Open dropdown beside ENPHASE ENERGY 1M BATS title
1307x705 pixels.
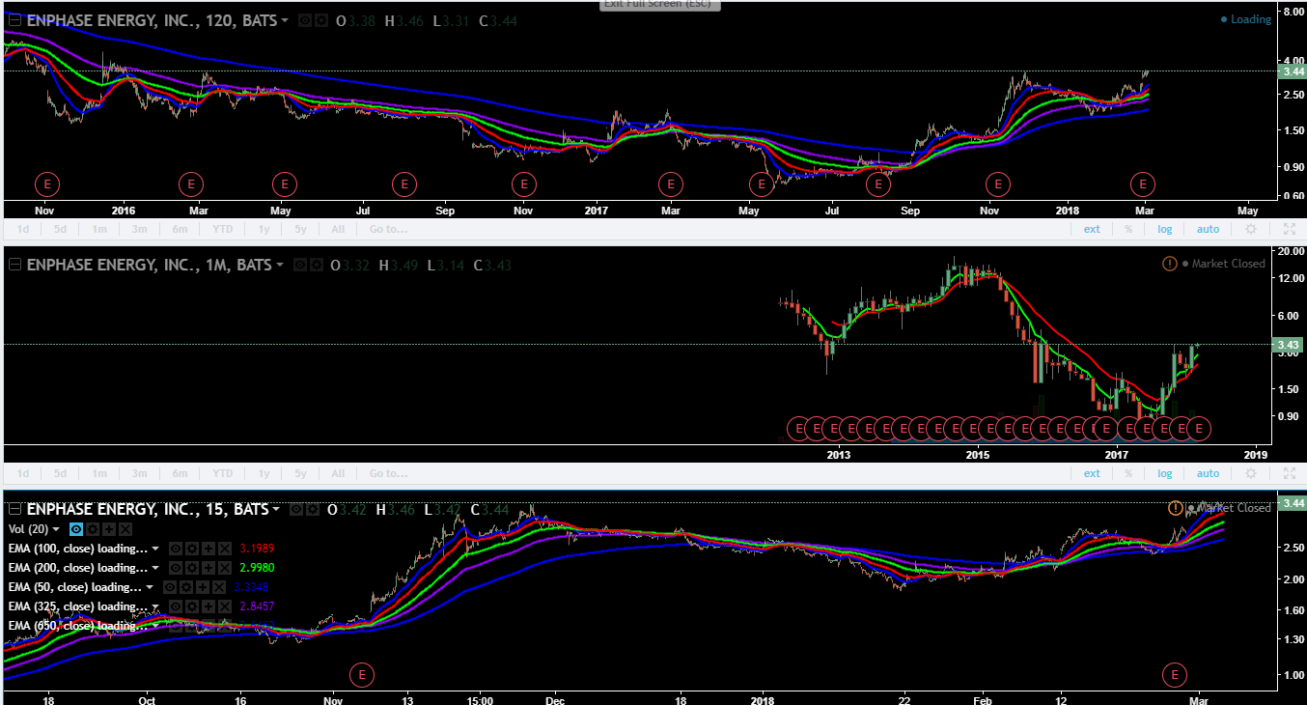click(x=280, y=265)
